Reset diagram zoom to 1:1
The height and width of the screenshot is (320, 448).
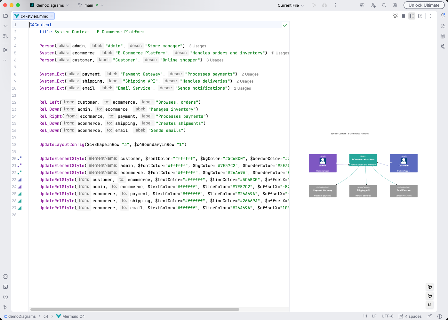(430, 305)
